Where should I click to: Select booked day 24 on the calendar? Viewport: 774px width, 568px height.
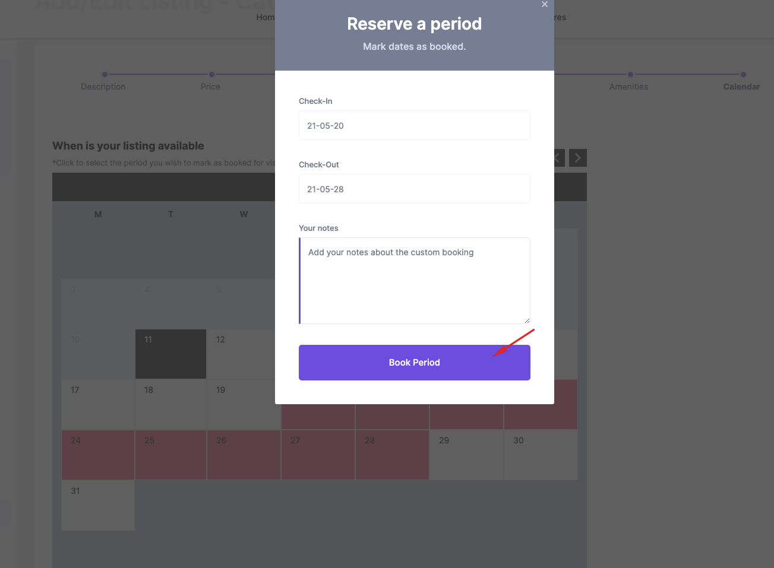tap(98, 455)
